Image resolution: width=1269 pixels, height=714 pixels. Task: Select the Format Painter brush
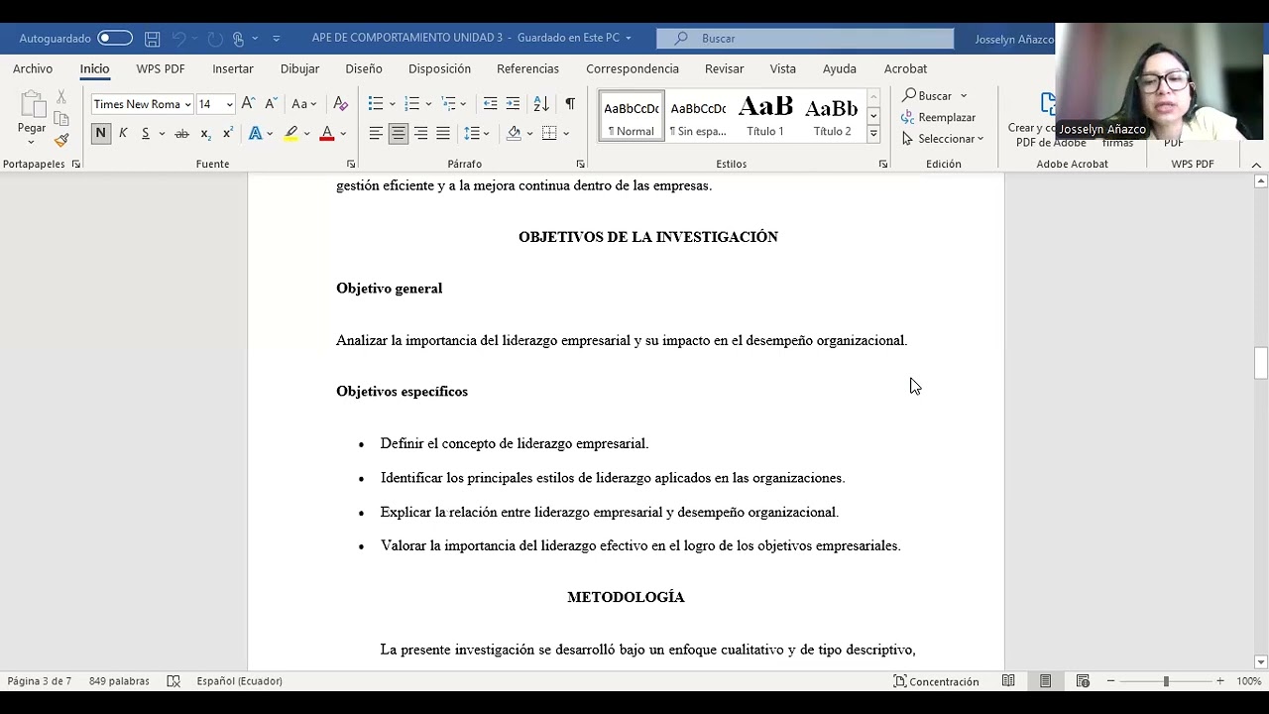point(61,140)
